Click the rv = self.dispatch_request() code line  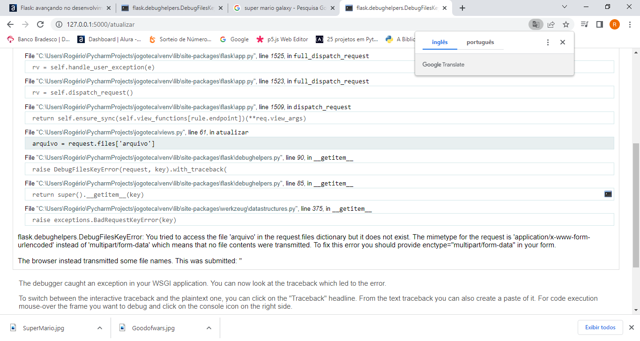pyautogui.click(x=320, y=92)
